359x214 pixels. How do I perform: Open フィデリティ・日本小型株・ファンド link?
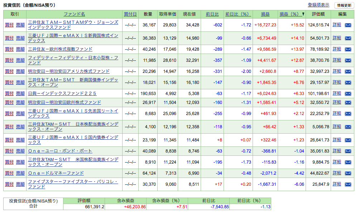[x=73, y=60]
